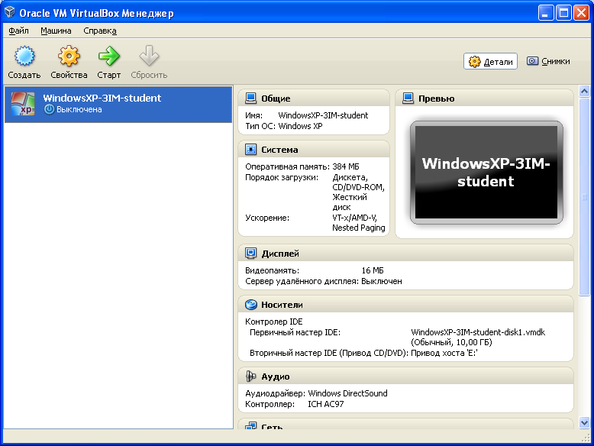Click the Система section chip icon

[250, 150]
